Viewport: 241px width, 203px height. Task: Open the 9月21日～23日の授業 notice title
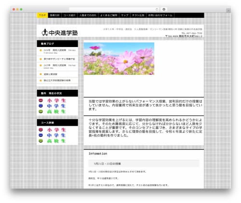tap(107, 164)
